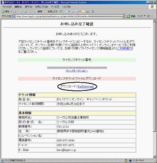Click the Mail toolbar icon
This screenshot has width=157, height=163.
point(67,12)
